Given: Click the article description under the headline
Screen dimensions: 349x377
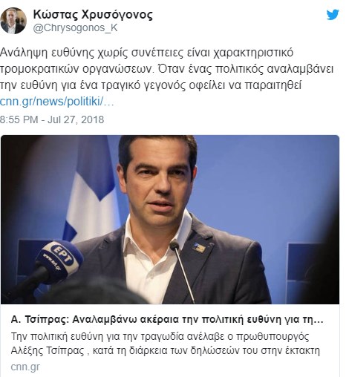Looking at the screenshot, I should 166,344.
